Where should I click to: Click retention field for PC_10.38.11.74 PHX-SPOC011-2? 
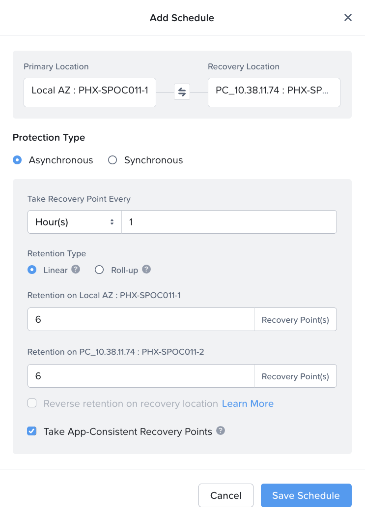pyautogui.click(x=140, y=376)
